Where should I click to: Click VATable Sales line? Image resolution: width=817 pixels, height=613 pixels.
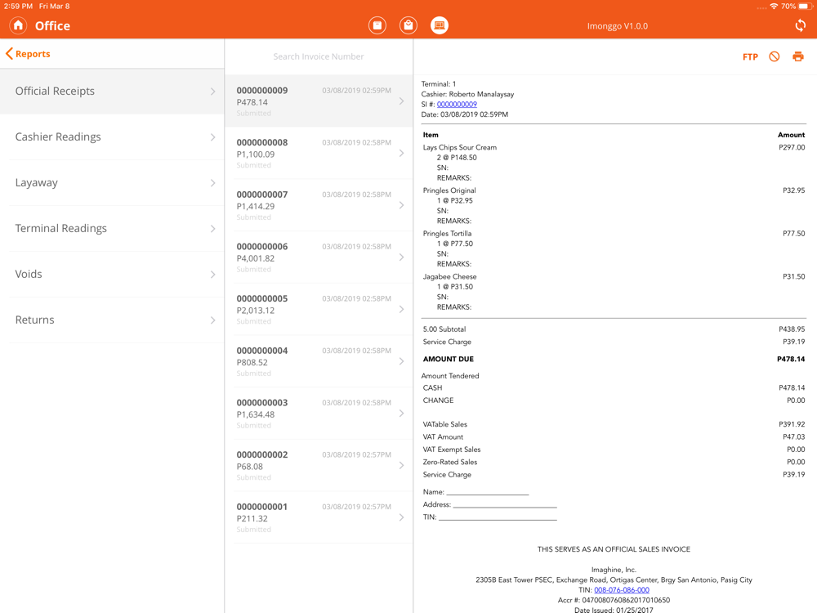[x=614, y=424]
